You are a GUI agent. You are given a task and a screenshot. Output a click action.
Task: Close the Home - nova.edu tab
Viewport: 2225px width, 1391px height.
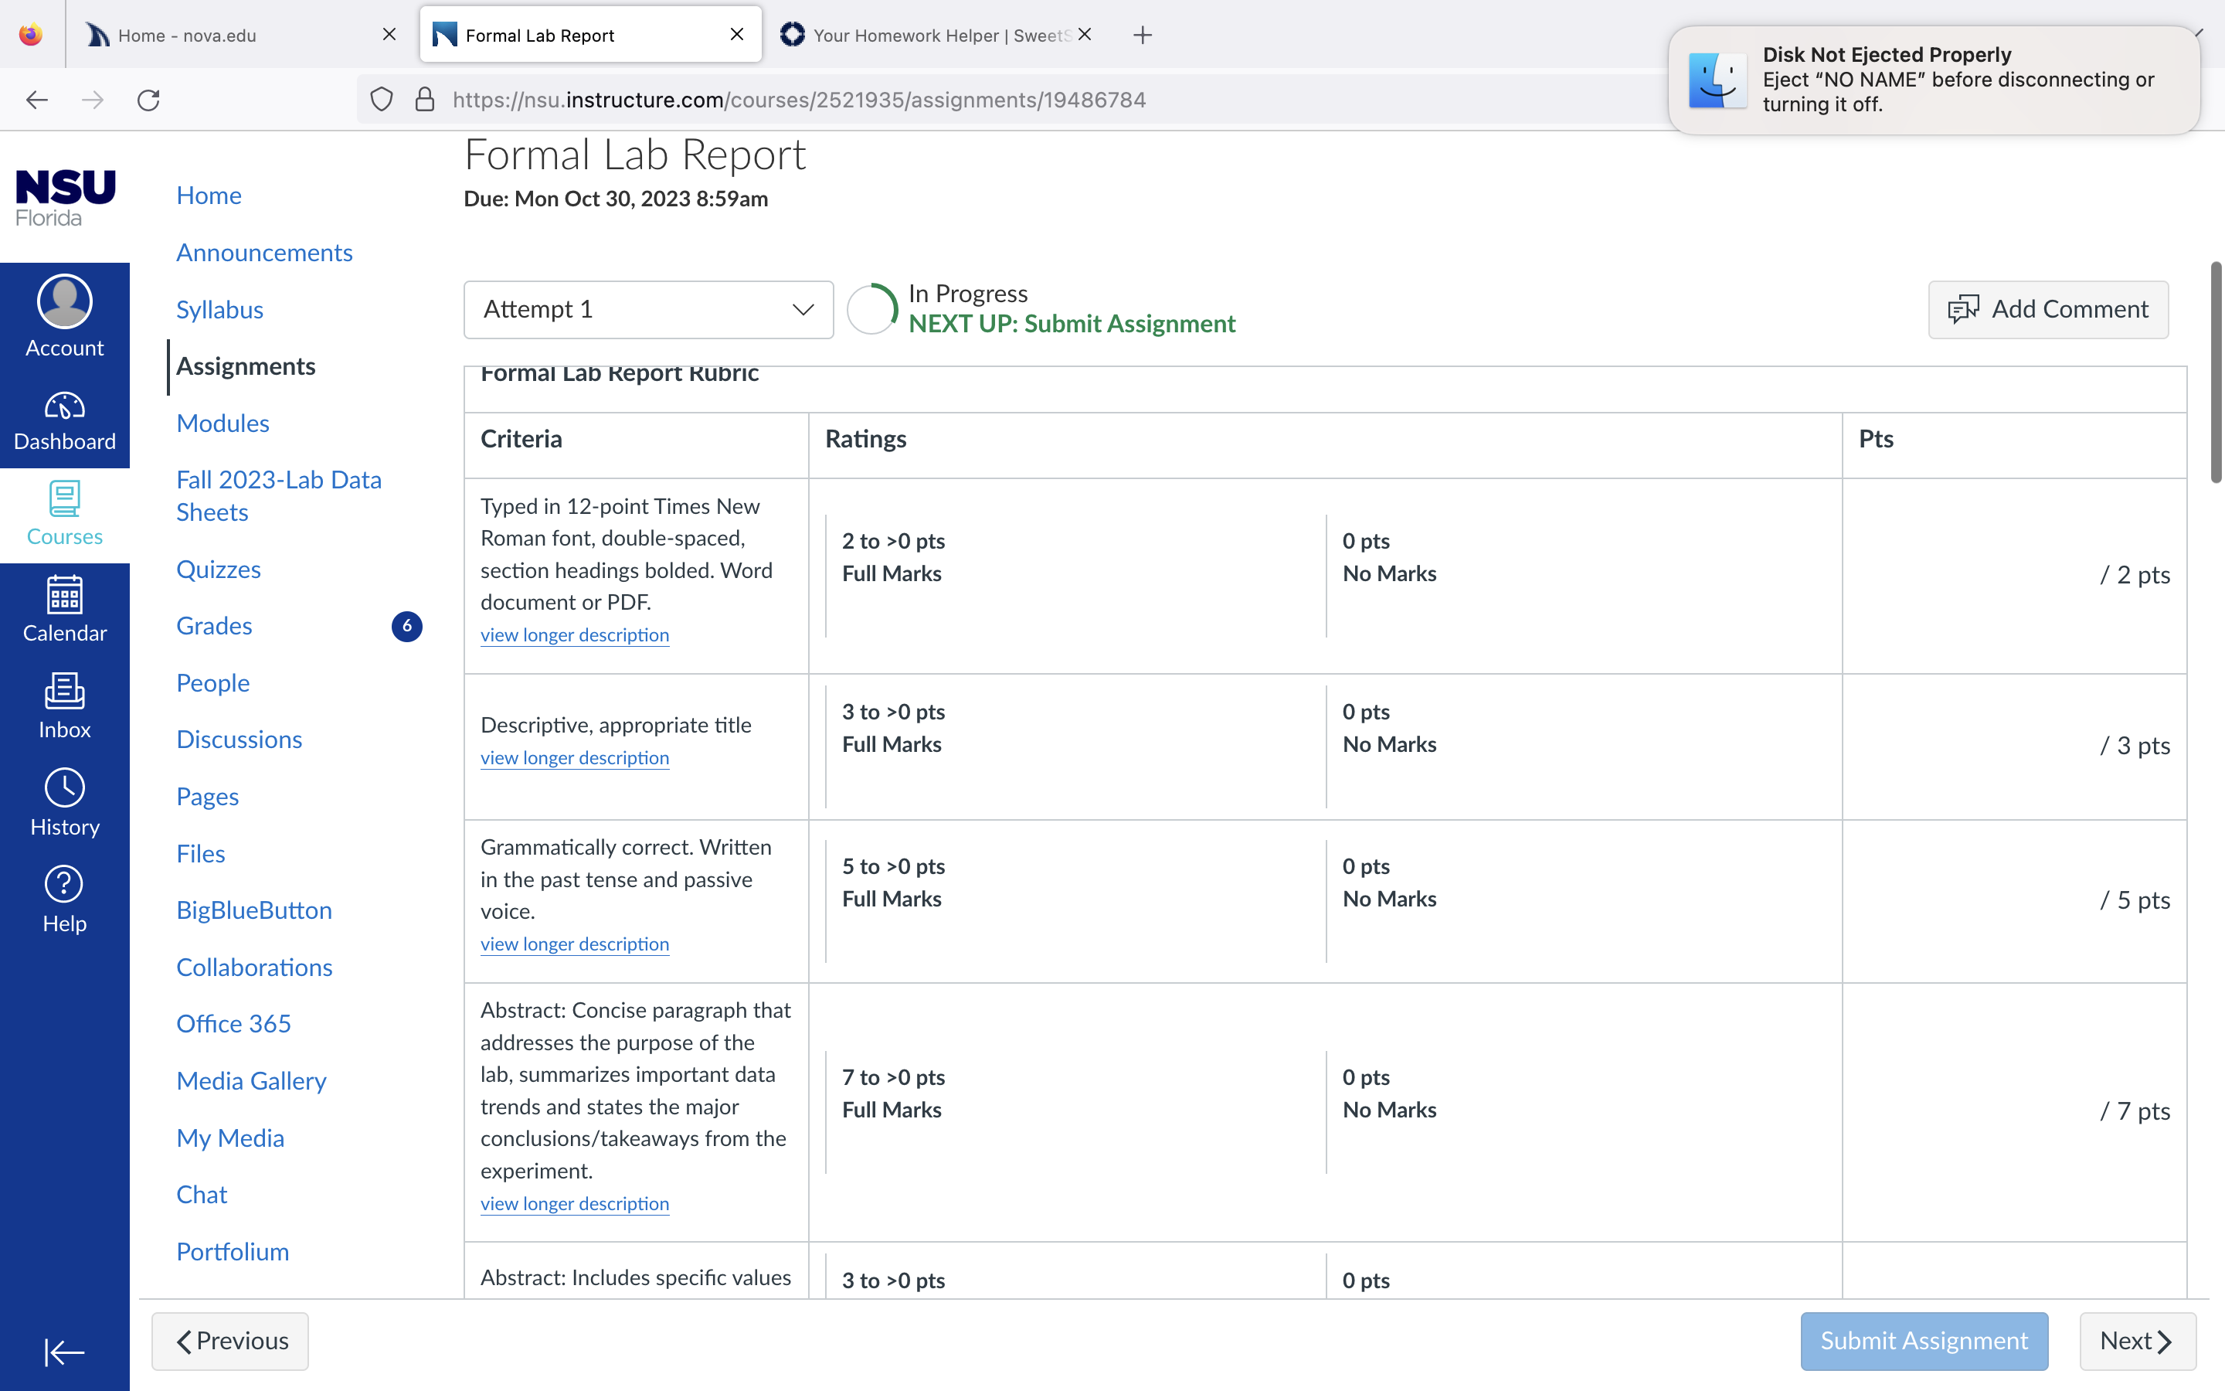(390, 34)
